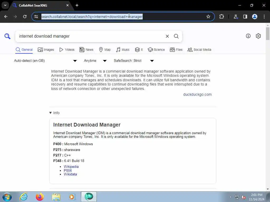Viewport: 270px width, 202px height.
Task: Click the Internet Download Manager heading
Action: click(87, 125)
